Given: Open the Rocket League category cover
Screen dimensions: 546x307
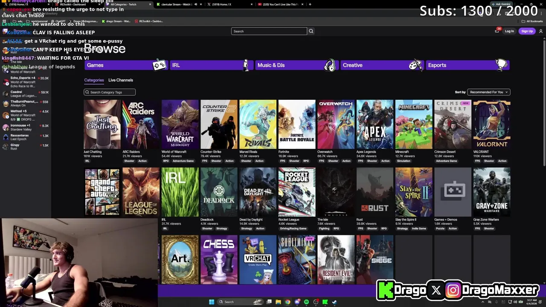Looking at the screenshot, I should coord(297,192).
